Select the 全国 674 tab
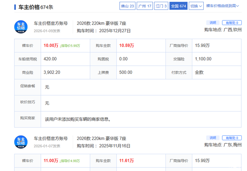The height and width of the screenshot is (171, 247). point(178,6)
